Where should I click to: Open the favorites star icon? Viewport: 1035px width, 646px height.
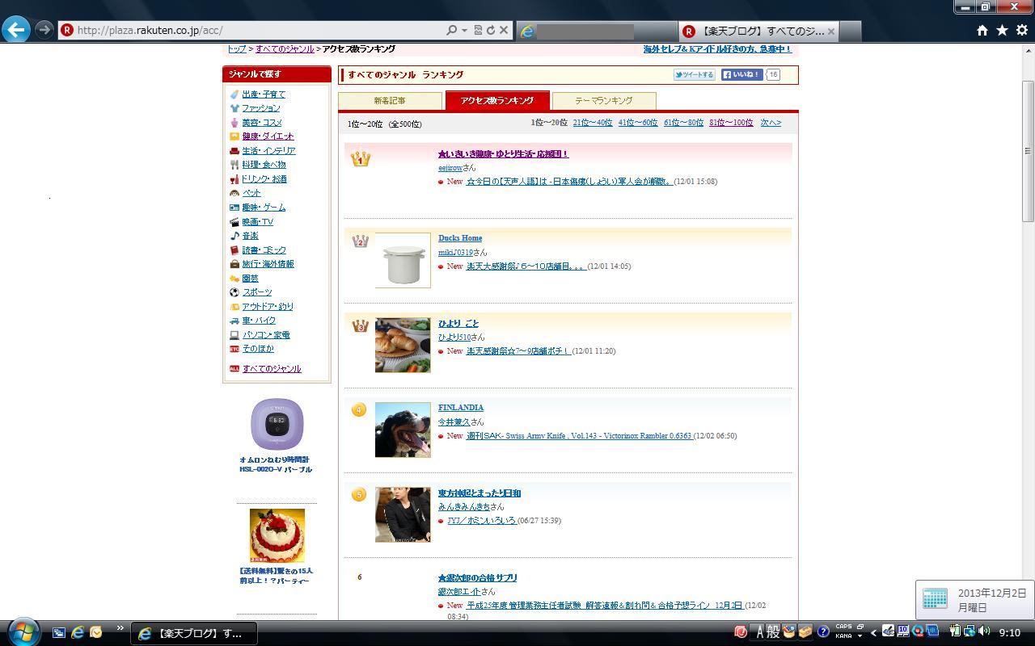(x=1002, y=30)
